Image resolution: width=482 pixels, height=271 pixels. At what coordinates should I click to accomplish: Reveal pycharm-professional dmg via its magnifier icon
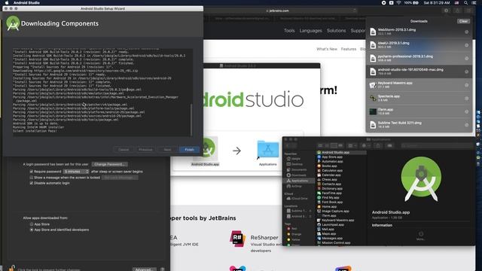(x=466, y=59)
